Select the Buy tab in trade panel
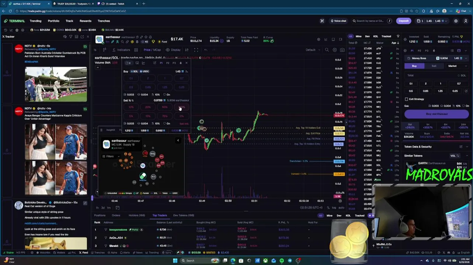The height and width of the screenshot is (265, 473). coord(414,66)
